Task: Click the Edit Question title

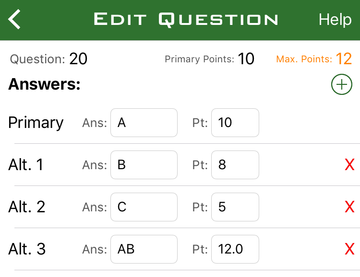Action: [x=186, y=20]
